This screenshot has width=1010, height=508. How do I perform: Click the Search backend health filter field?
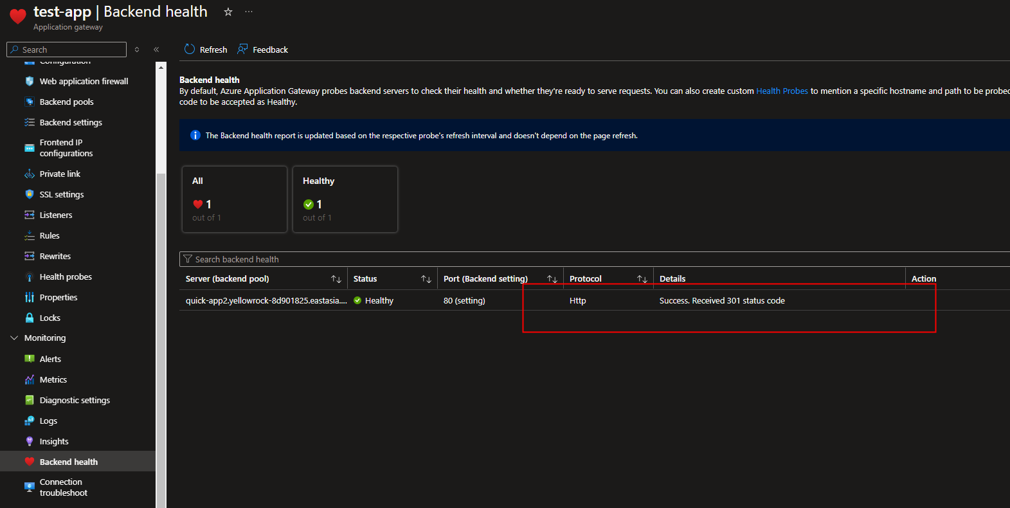[595, 259]
